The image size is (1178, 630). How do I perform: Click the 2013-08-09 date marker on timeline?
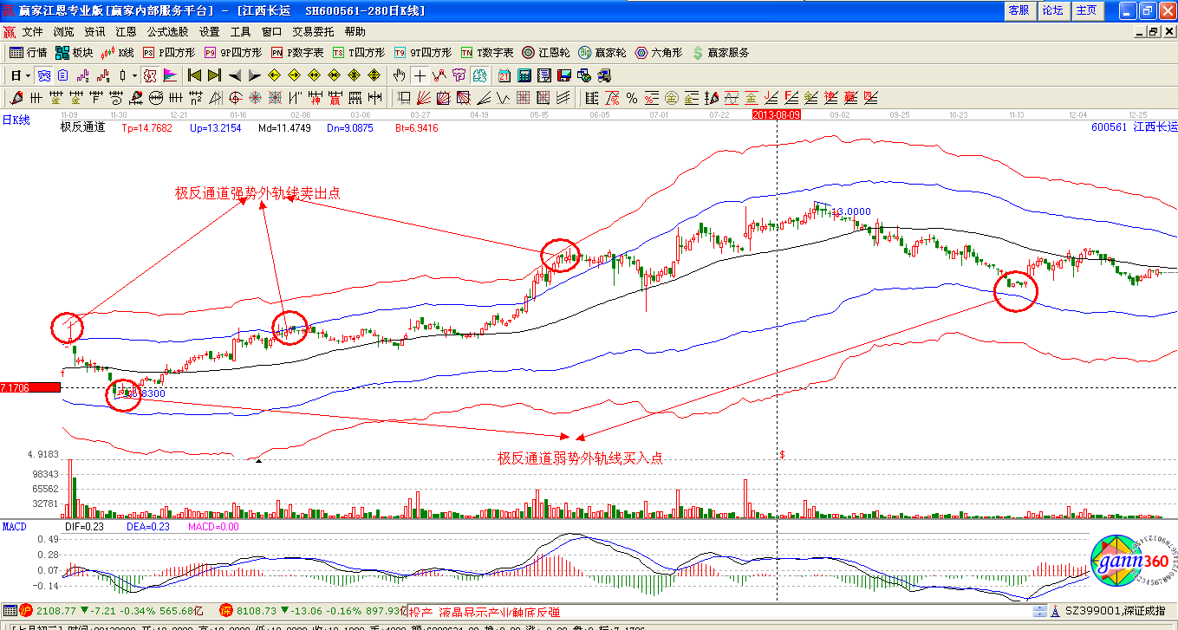click(776, 114)
